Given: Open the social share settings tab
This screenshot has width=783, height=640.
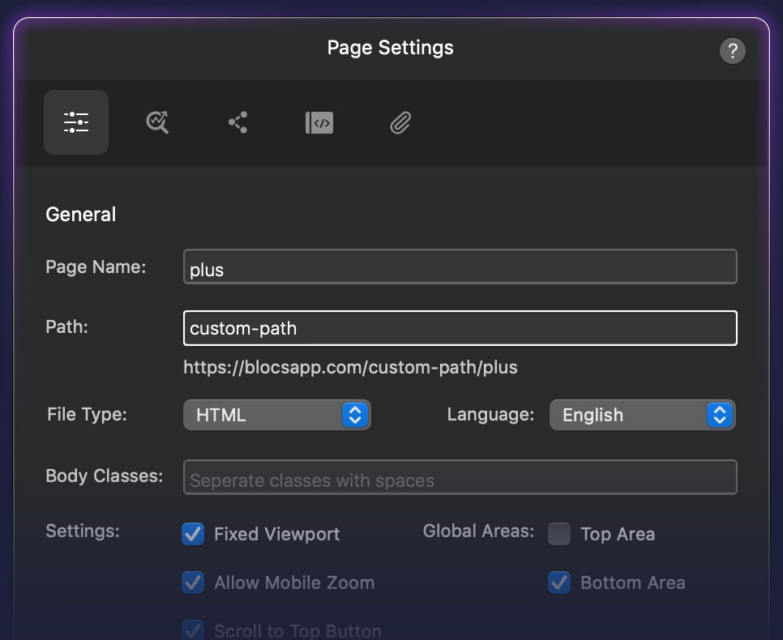Looking at the screenshot, I should 237,122.
